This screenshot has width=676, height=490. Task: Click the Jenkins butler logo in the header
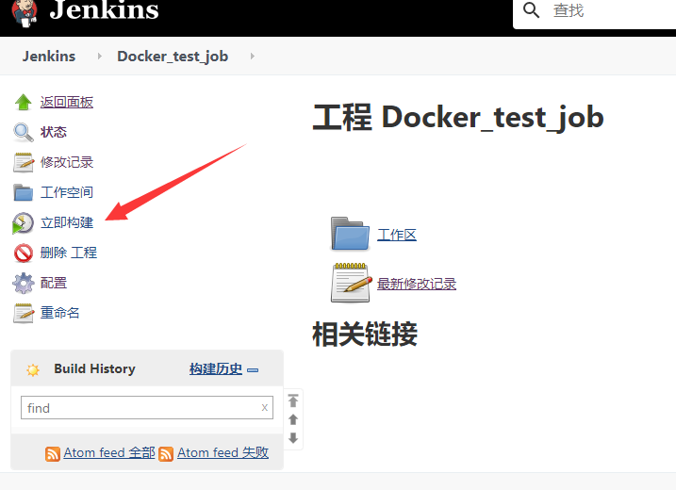pos(25,12)
